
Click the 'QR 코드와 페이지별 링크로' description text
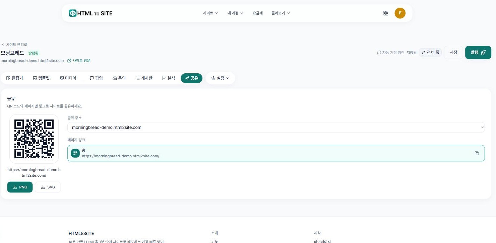pyautogui.click(x=45, y=106)
